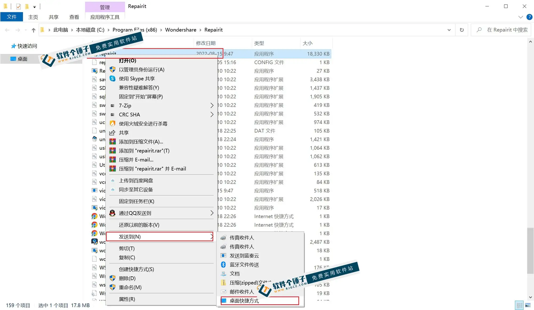Sort by the 大小 column header
This screenshot has width=534, height=310.
point(307,43)
